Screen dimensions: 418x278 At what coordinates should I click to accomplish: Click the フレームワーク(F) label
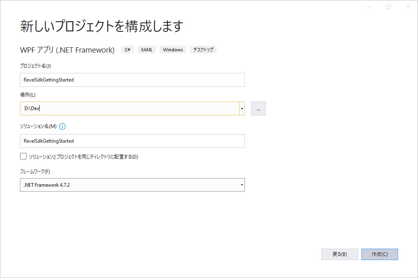coord(35,171)
